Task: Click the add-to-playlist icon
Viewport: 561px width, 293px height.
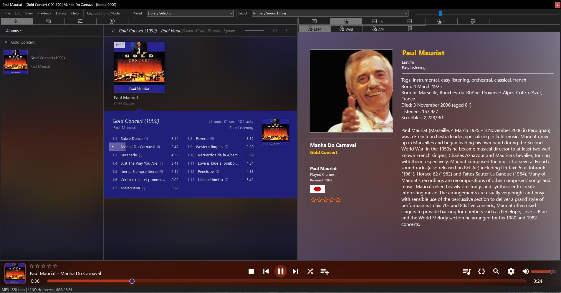Action: click(325, 271)
